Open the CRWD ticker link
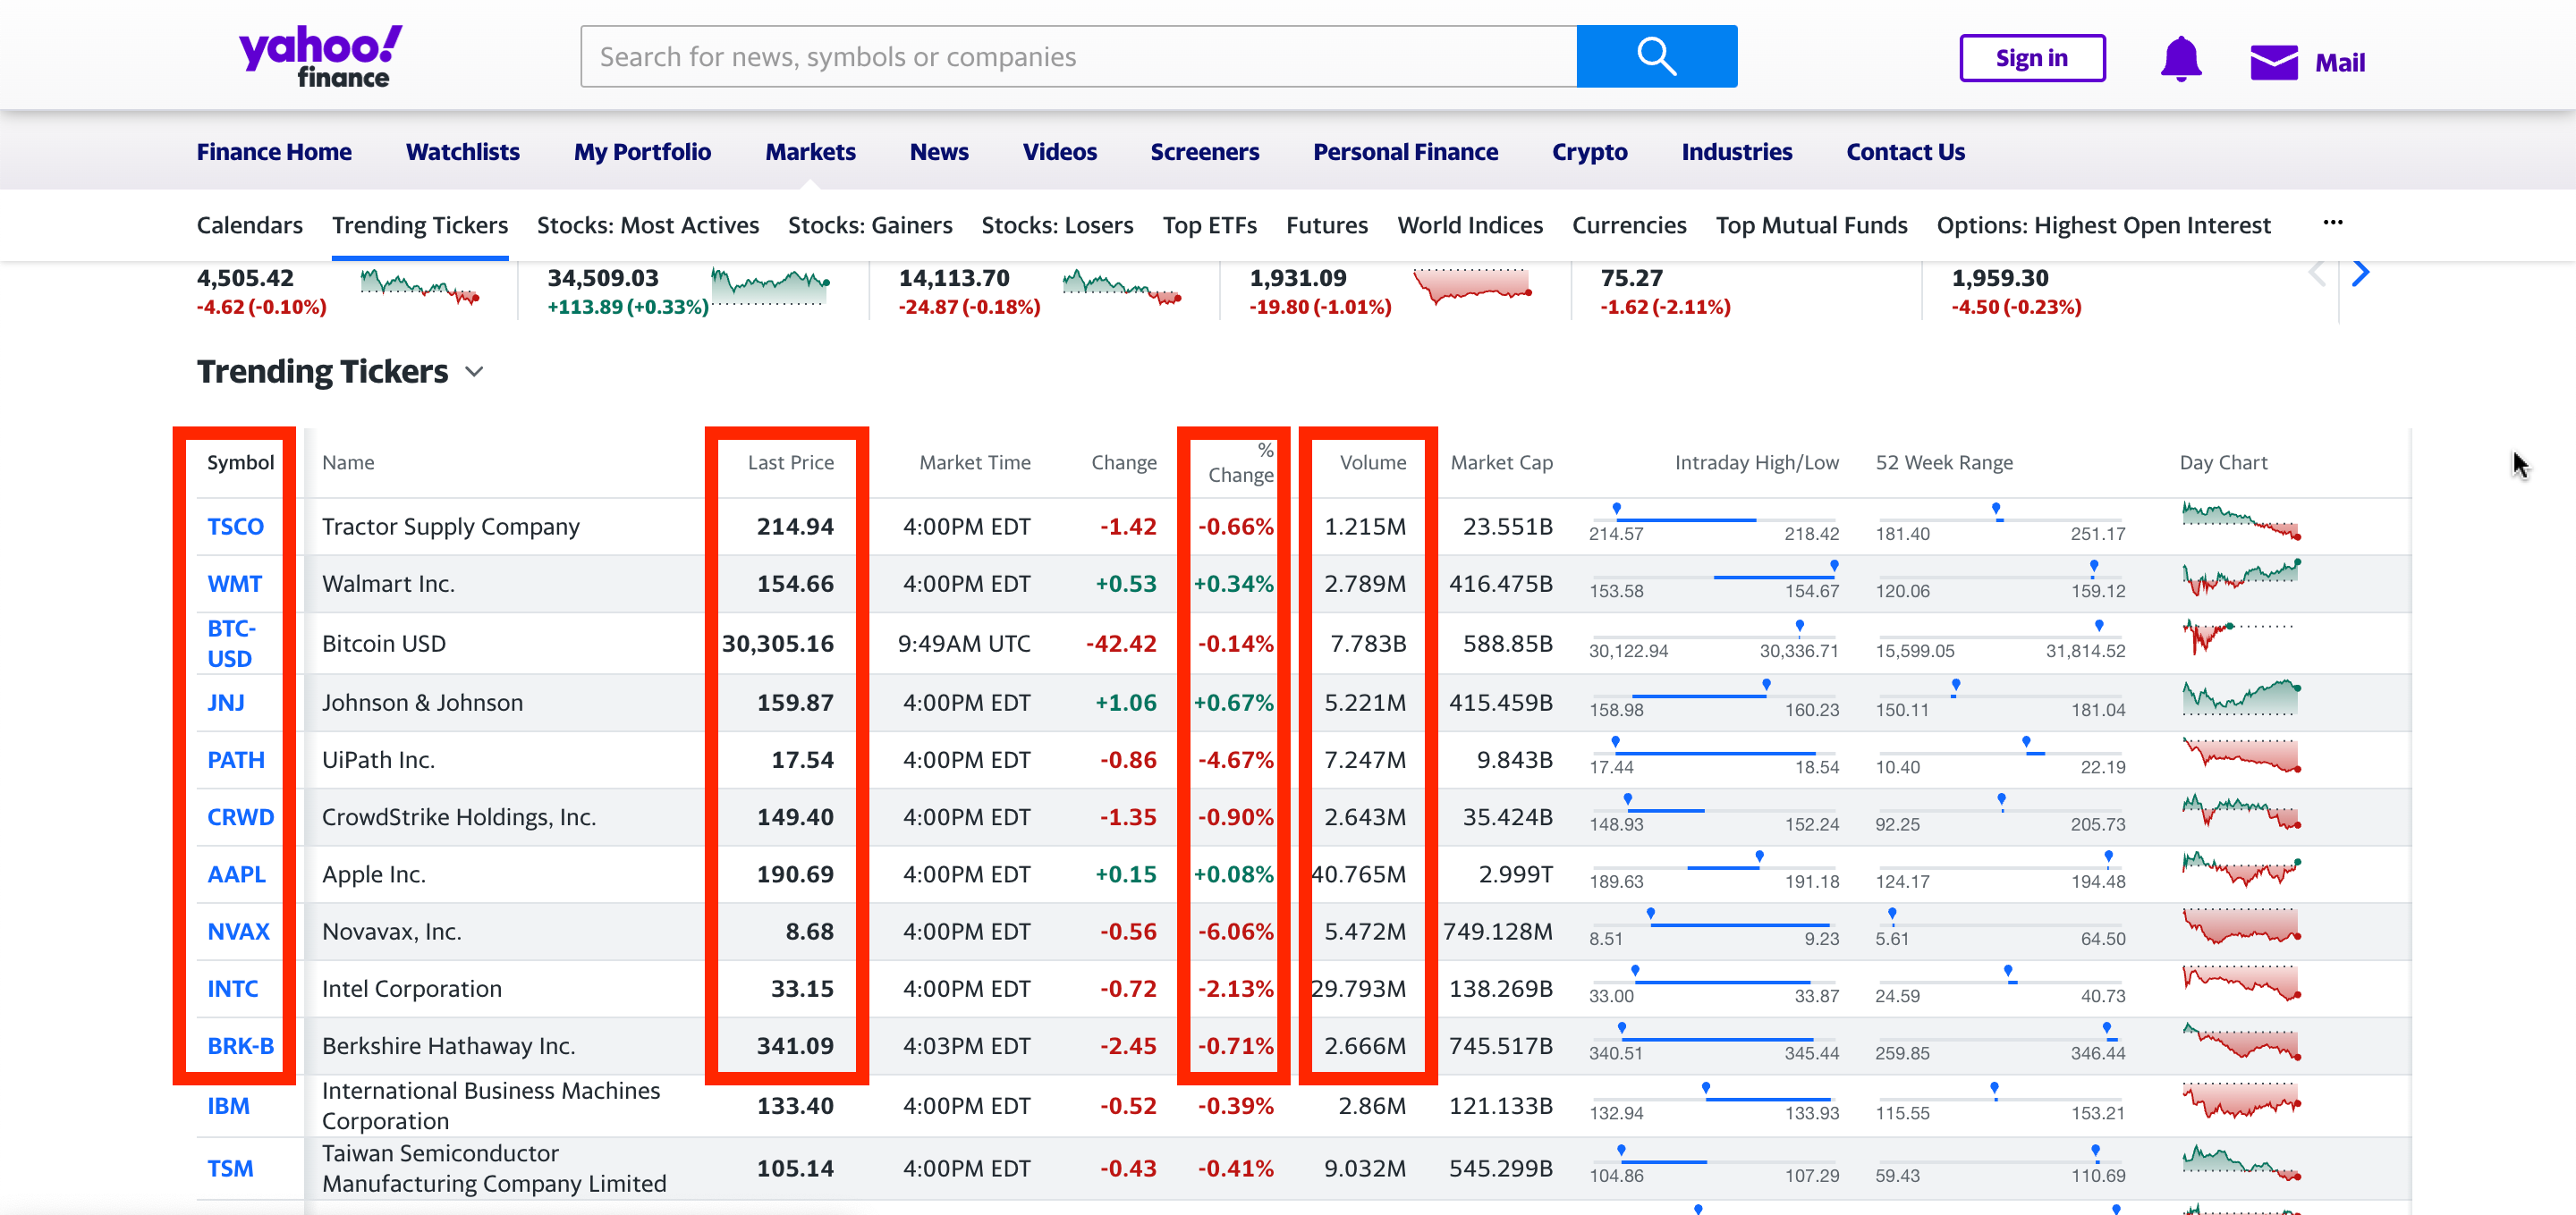Viewport: 2576px width, 1215px height. pyautogui.click(x=240, y=816)
